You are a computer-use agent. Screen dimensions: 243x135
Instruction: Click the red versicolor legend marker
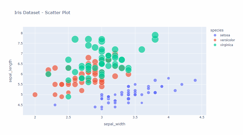click(x=215, y=40)
